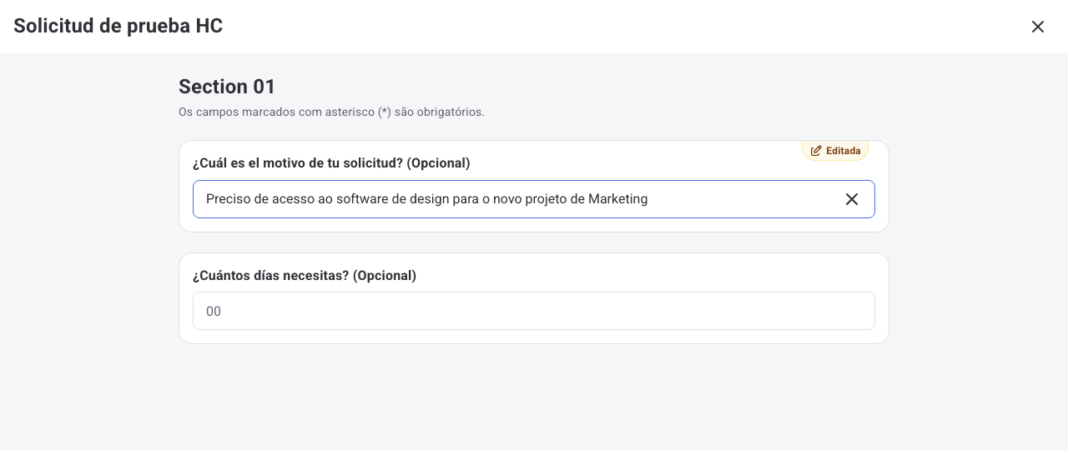
Task: Clear the motivo de solicitud text field
Action: [x=852, y=199]
